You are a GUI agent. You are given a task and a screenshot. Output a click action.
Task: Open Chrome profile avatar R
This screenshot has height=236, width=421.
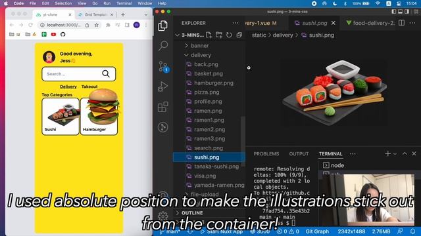(136, 25)
